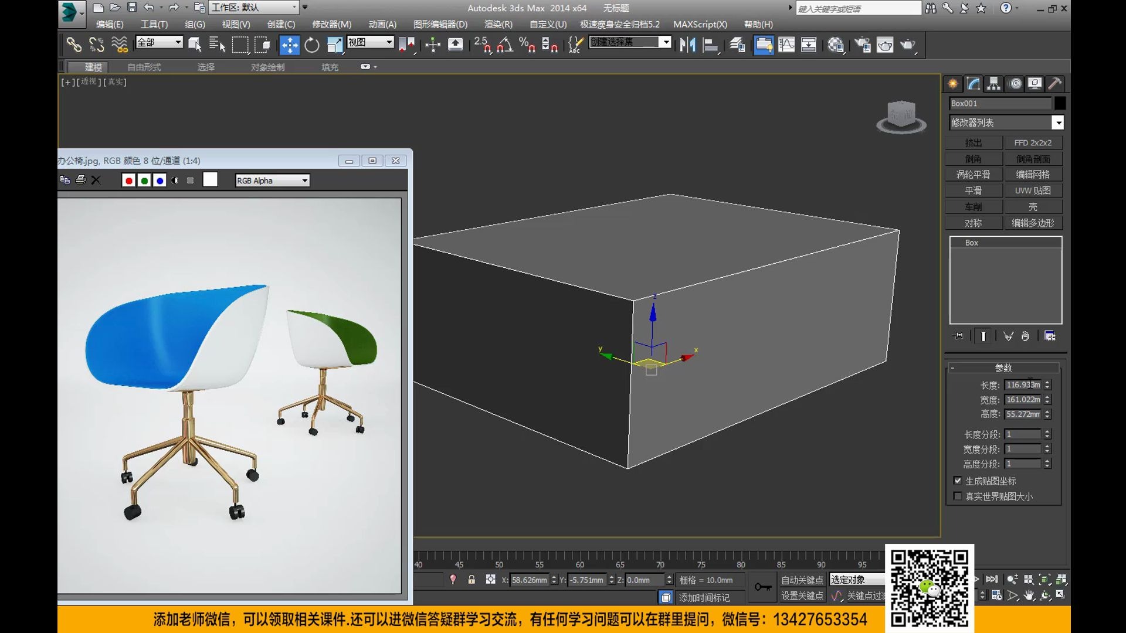Select the Rectangular Selection Region tool
The width and height of the screenshot is (1126, 633).
[x=240, y=45]
